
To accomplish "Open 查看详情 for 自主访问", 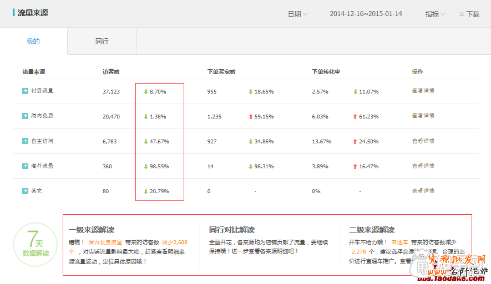I will coord(423,141).
